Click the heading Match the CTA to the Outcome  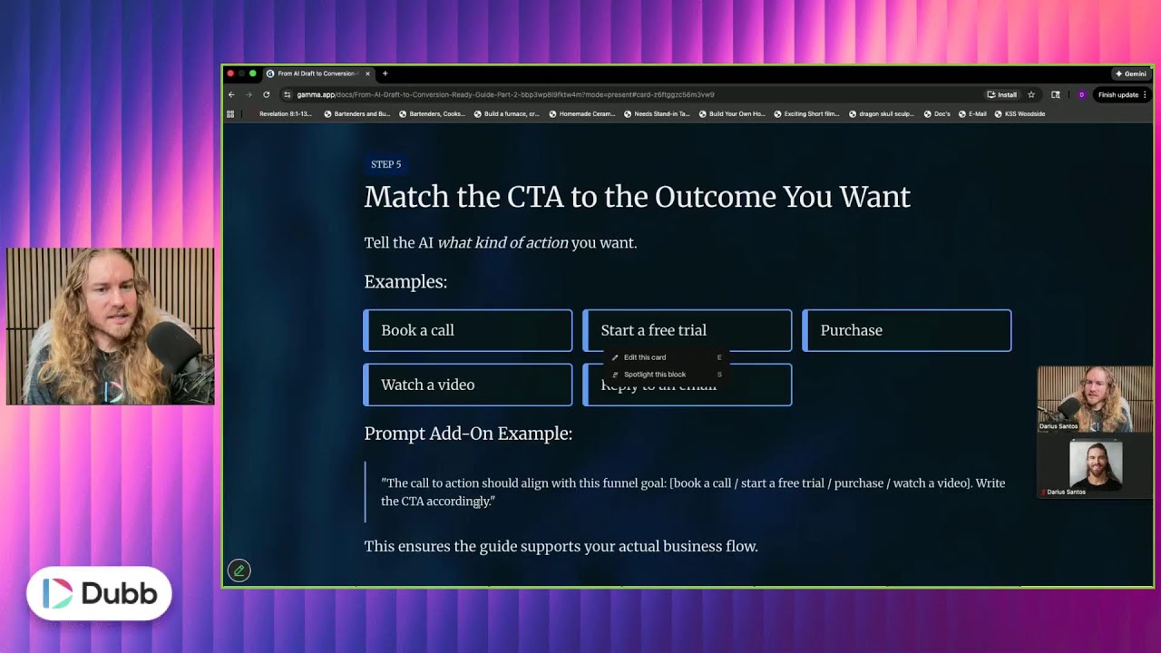tap(637, 197)
